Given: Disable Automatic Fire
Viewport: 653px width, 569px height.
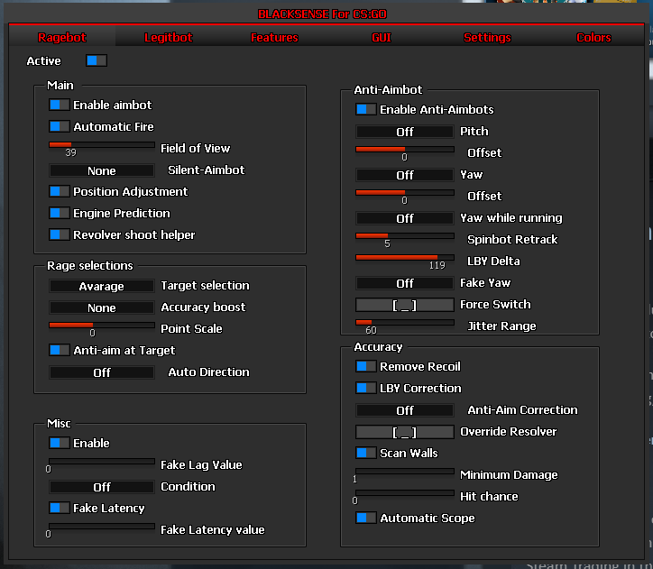Looking at the screenshot, I should (60, 126).
